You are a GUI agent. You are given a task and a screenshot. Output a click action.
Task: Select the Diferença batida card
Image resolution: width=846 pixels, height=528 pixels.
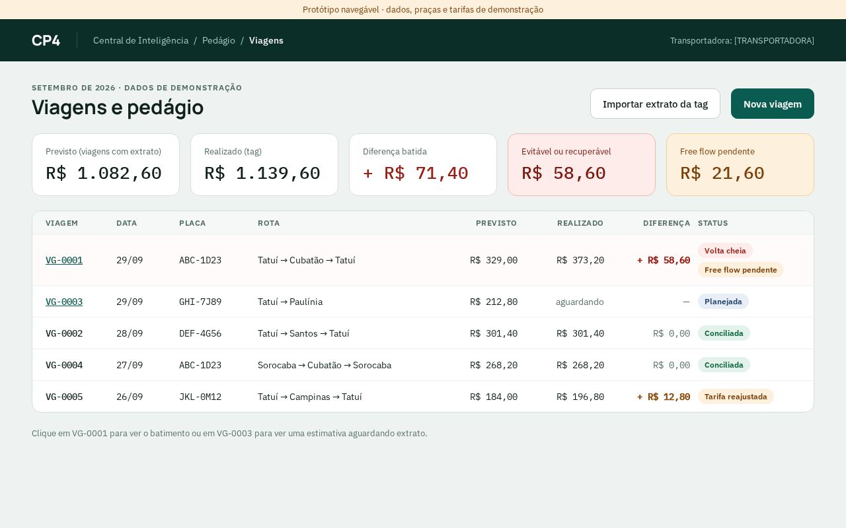coord(423,165)
